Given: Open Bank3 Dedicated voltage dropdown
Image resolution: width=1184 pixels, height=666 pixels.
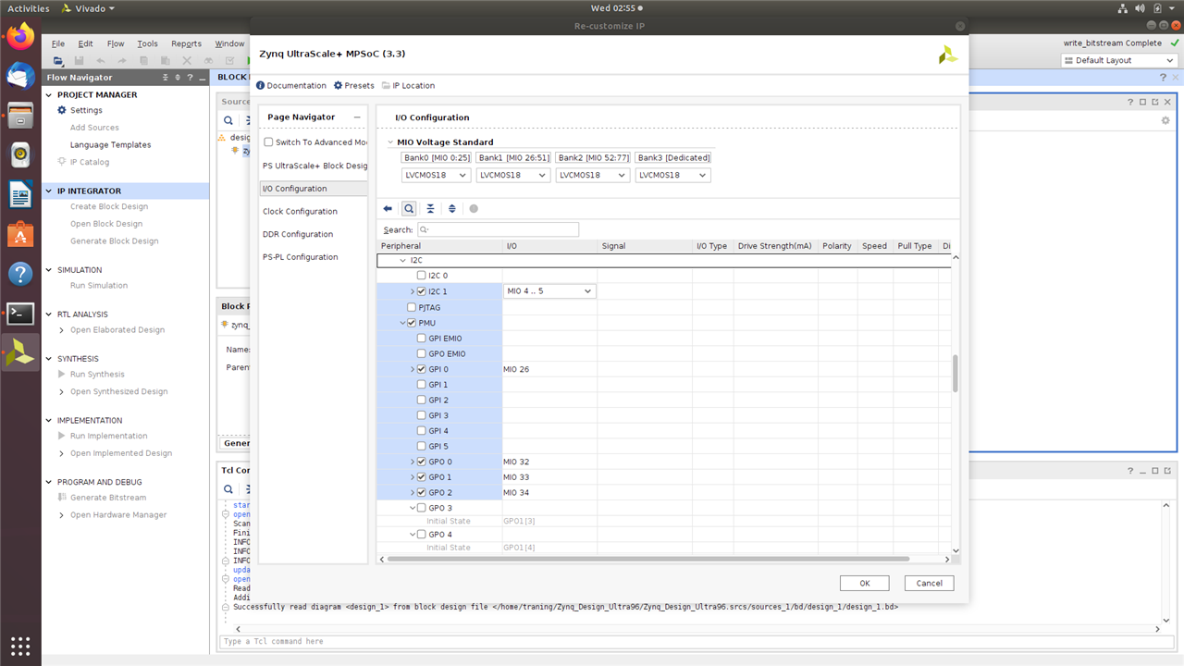Looking at the screenshot, I should coord(672,175).
